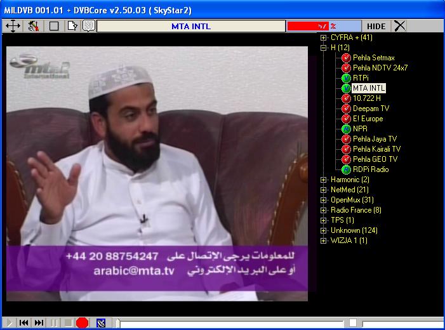Click red icon beside 10.722 H

point(346,98)
